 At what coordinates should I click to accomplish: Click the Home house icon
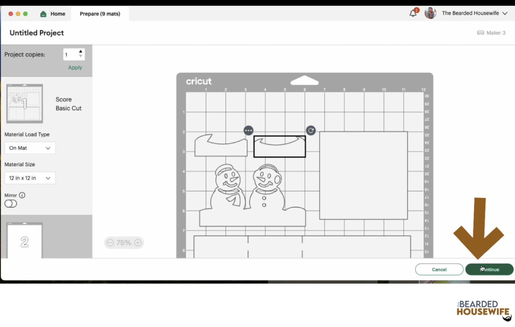pyautogui.click(x=43, y=14)
